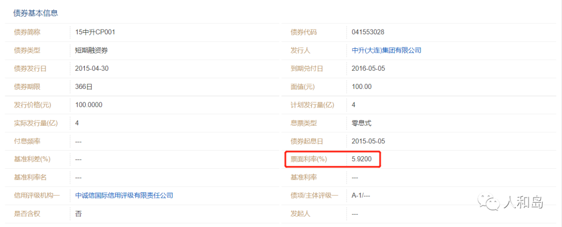Select the bond term value 366日

(x=84, y=87)
